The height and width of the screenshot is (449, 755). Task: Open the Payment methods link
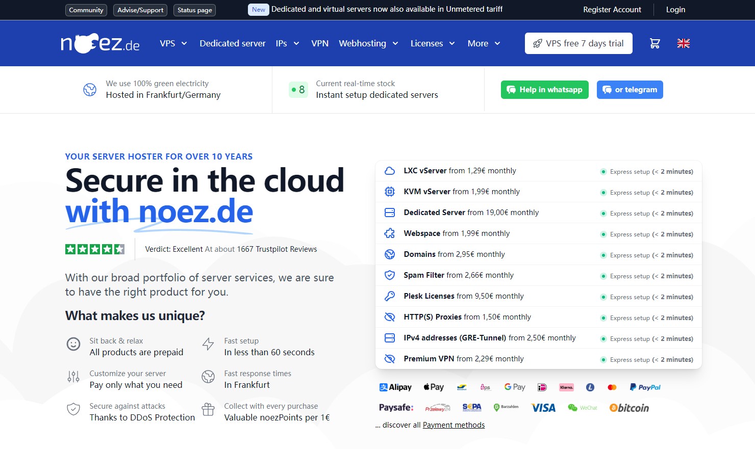pyautogui.click(x=454, y=425)
